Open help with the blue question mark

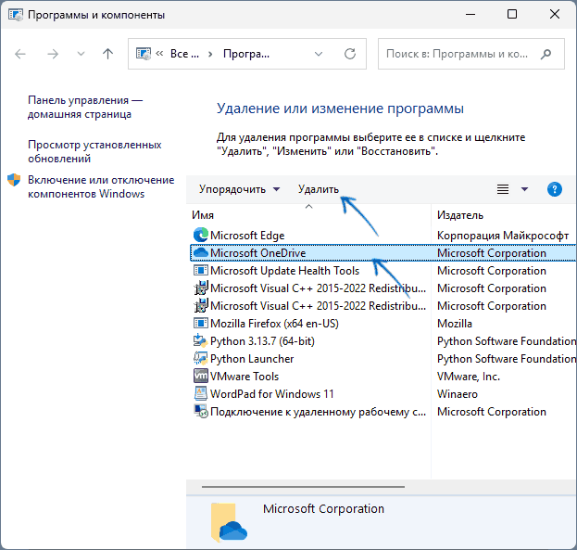pyautogui.click(x=555, y=189)
